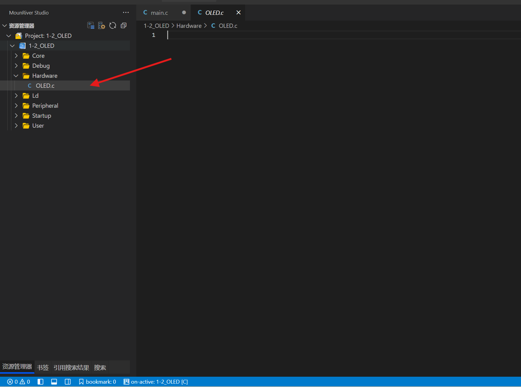Open the 引用搜索结果 tab
The height and width of the screenshot is (387, 521).
(x=71, y=367)
